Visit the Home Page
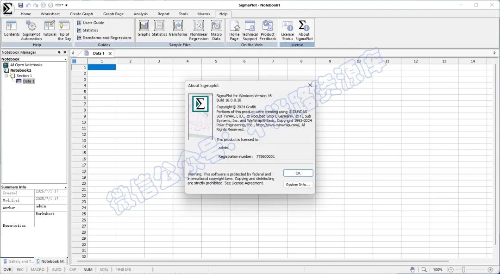500x274 pixels. 234,31
